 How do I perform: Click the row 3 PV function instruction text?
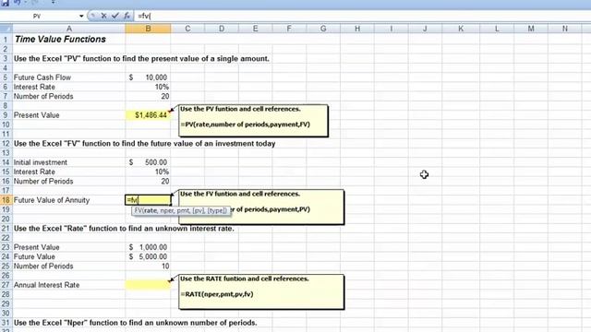[141, 59]
